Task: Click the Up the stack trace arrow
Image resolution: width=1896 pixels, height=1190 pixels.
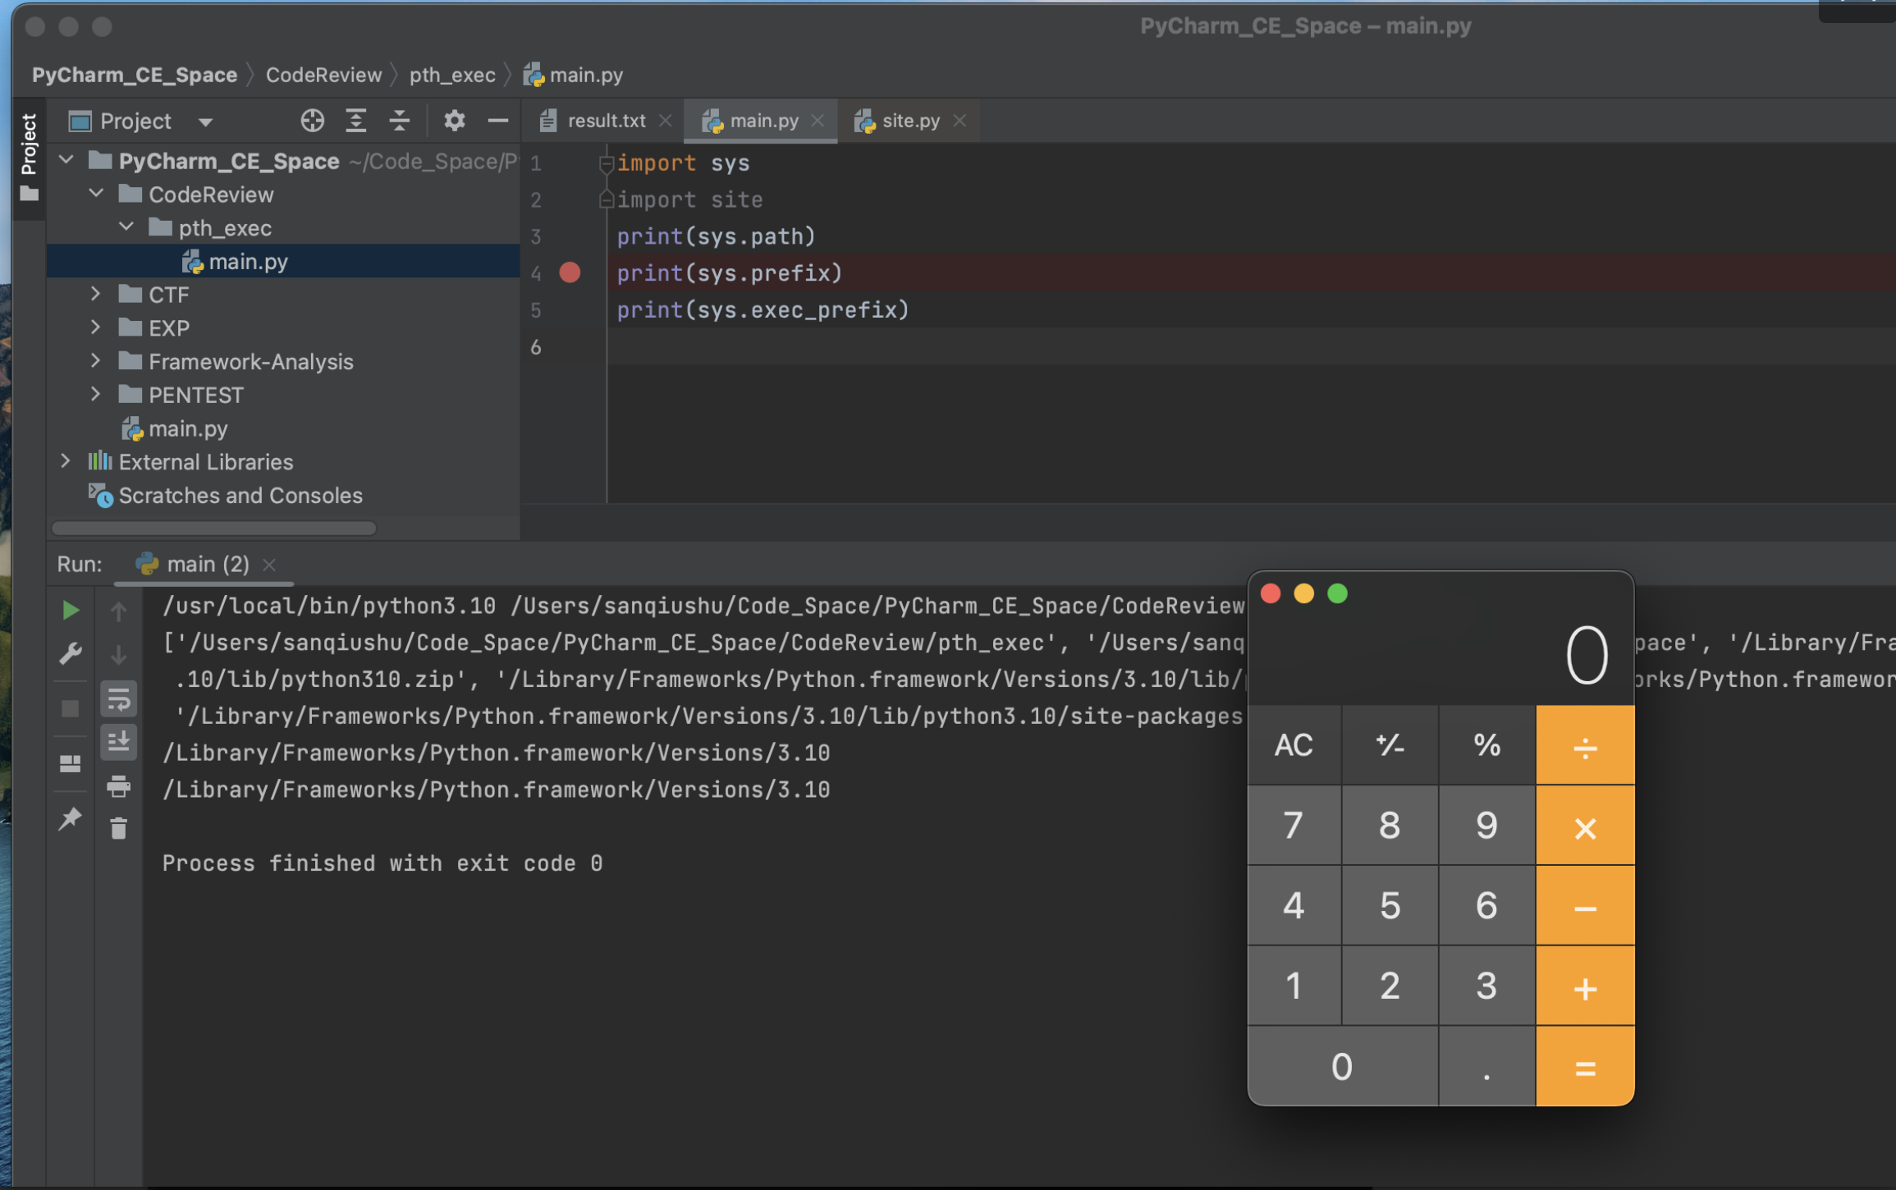Action: coord(118,611)
